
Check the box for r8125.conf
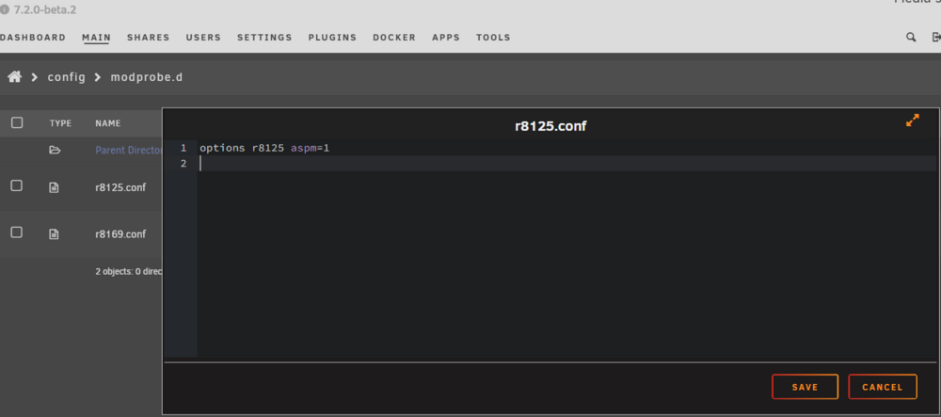(17, 186)
